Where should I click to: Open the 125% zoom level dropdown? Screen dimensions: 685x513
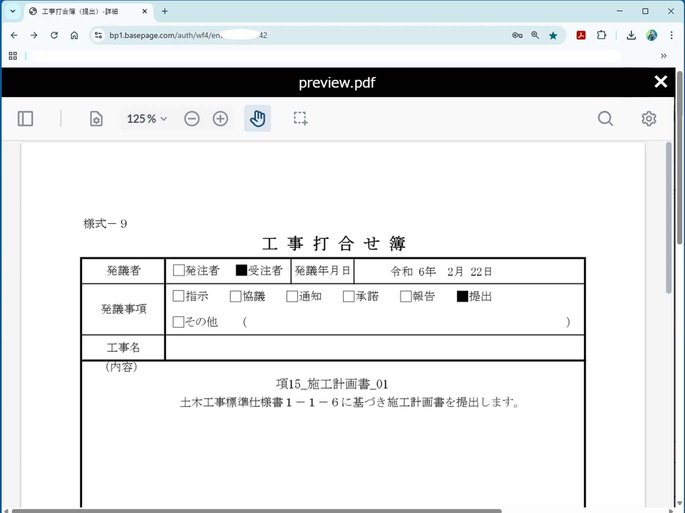click(x=147, y=119)
